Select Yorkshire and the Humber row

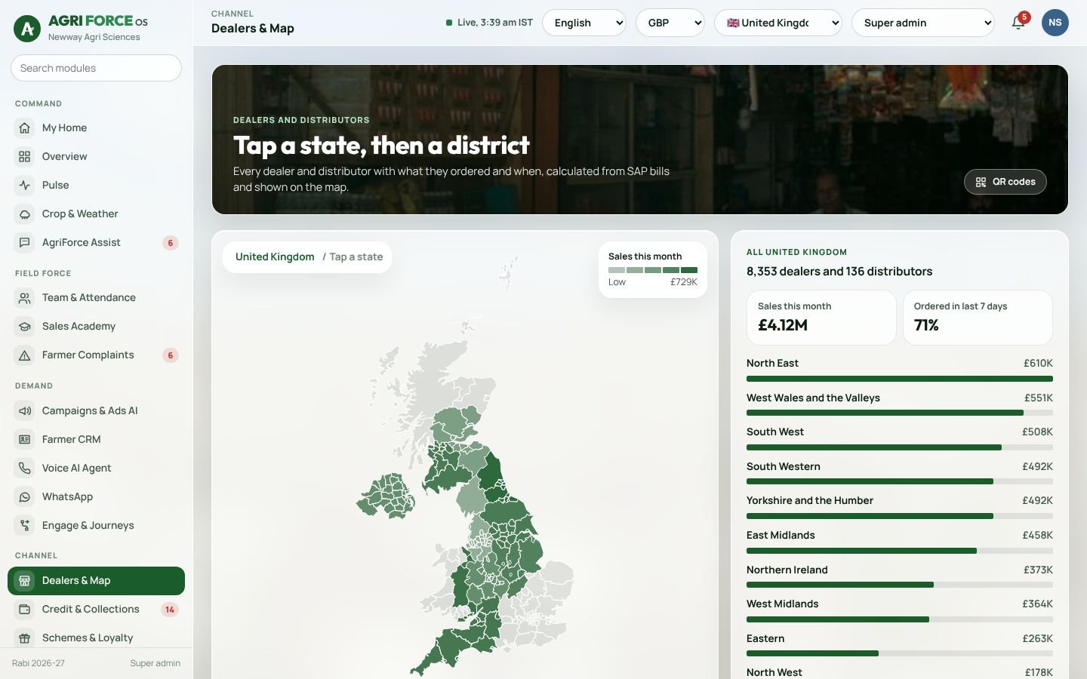click(900, 507)
